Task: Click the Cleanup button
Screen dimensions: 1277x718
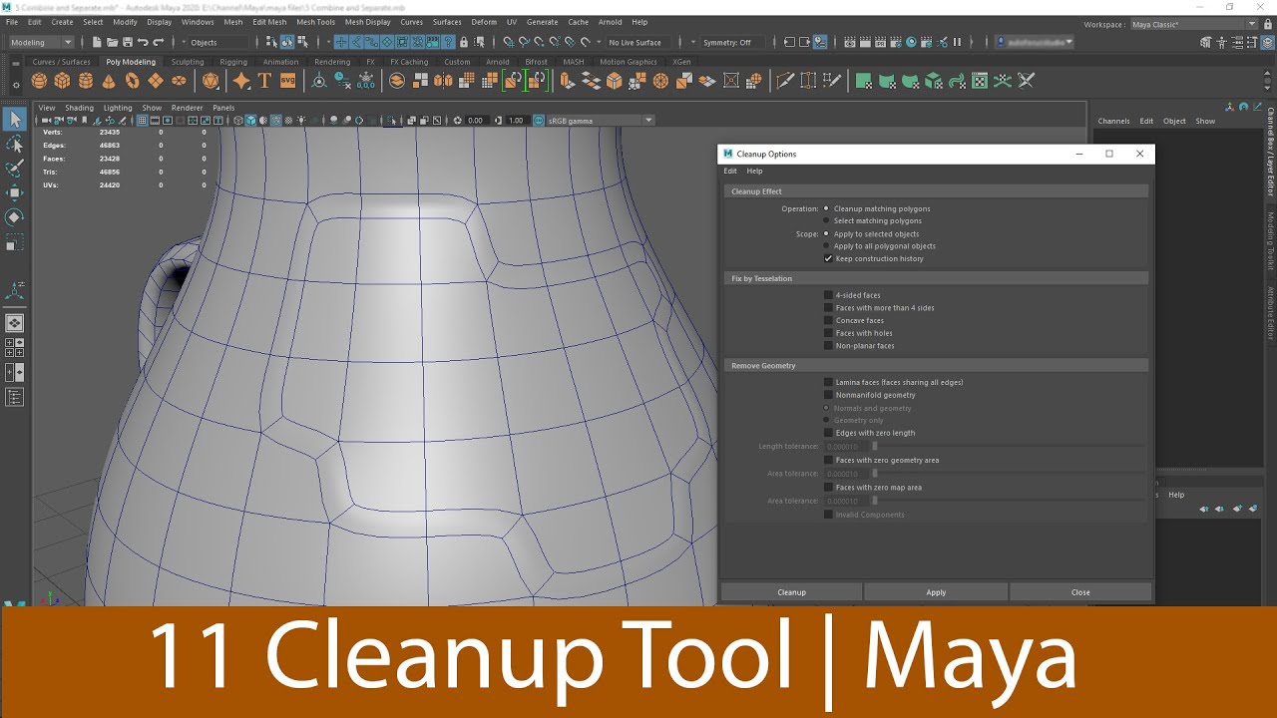Action: coord(791,592)
